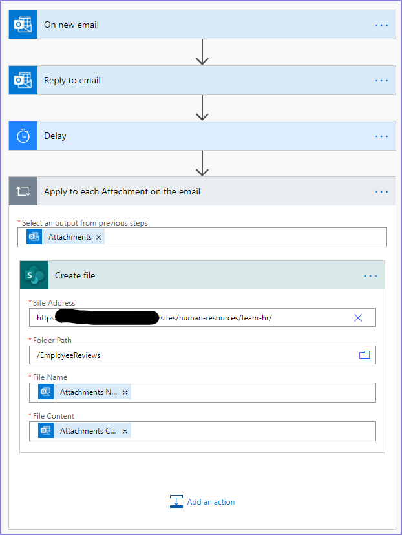Click the Outlook icon on Reply to email
Viewport: 402px width, 535px height.
(23, 81)
